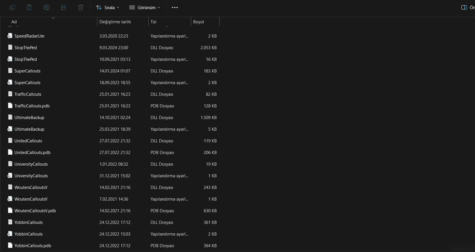This screenshot has height=252, width=475.
Task: Click the Rename icon in the toolbar
Action: (x=47, y=7)
